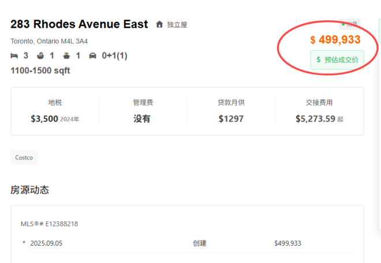Click the $499,933 listing price
The width and height of the screenshot is (381, 263).
click(335, 40)
